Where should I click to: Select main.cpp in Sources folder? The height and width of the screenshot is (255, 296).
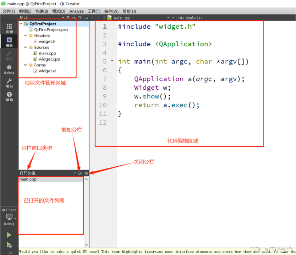click(x=47, y=53)
